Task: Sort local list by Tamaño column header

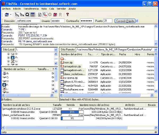Action: point(43,69)
